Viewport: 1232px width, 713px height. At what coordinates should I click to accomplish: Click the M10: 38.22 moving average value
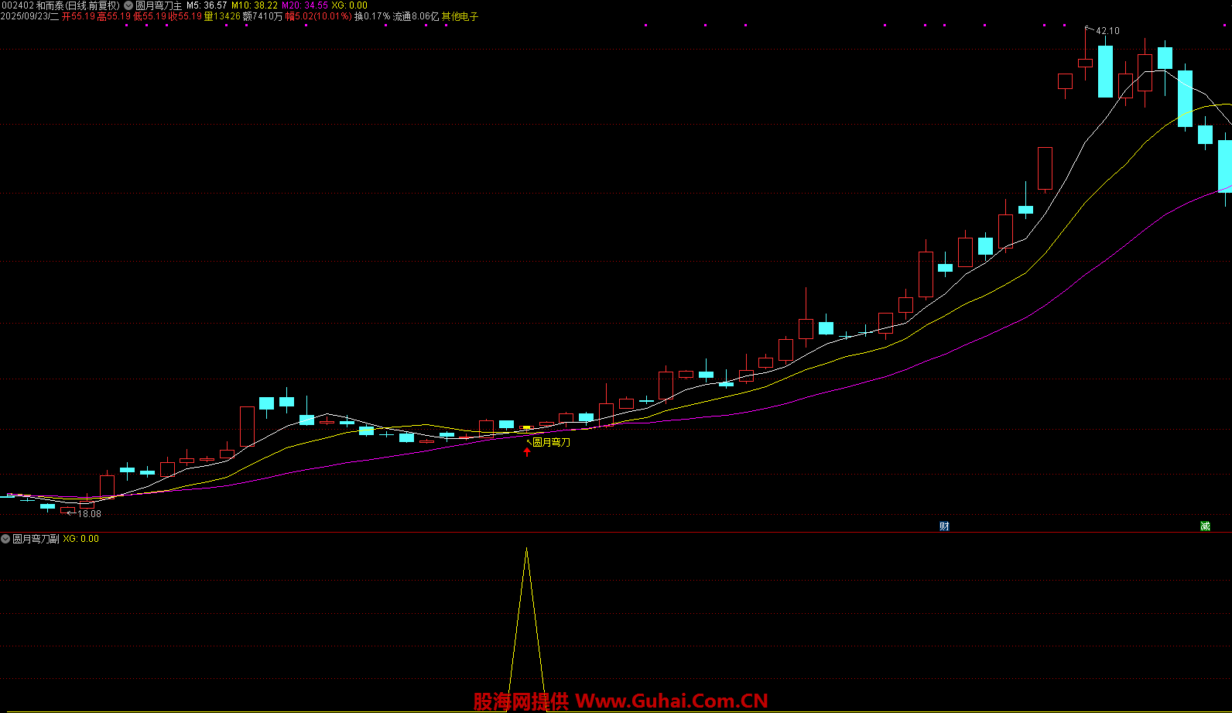click(x=254, y=5)
